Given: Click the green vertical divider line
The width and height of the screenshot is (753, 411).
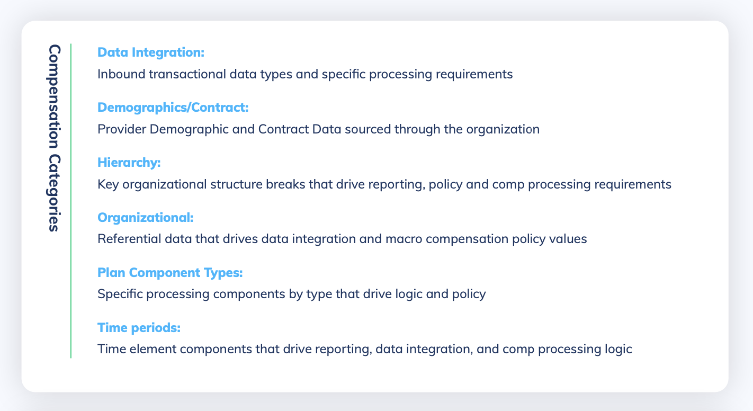Looking at the screenshot, I should click(x=70, y=201).
